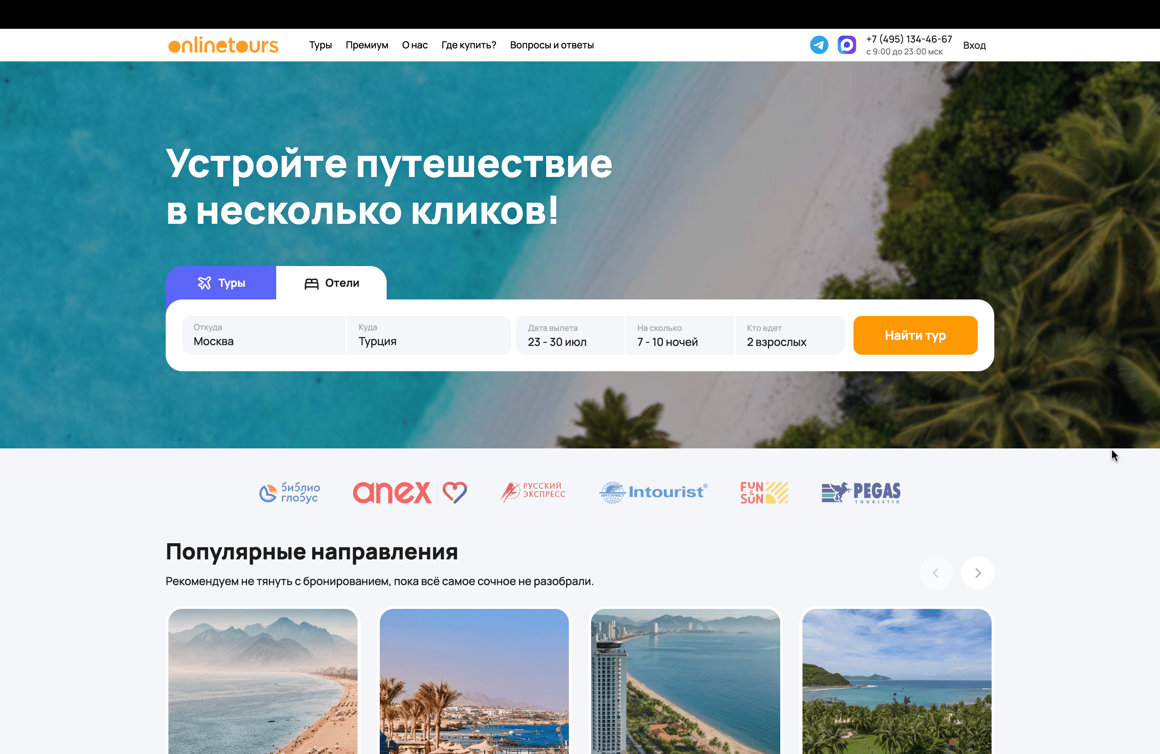1160x754 pixels.
Task: Click the Найти тур button
Action: pyautogui.click(x=915, y=336)
